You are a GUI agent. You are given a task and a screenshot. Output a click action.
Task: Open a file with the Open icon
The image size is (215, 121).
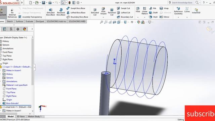coord(37,3)
